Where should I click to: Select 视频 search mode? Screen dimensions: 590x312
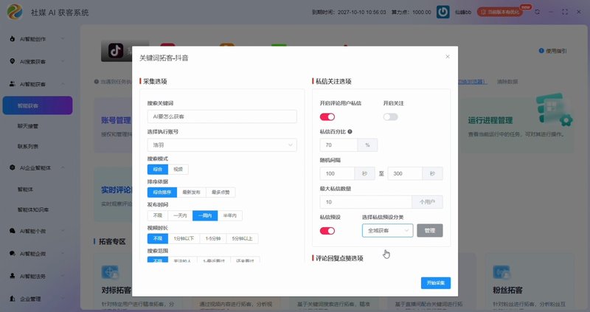coord(178,170)
